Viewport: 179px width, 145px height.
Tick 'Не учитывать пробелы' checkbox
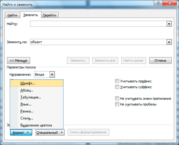tap(117, 104)
